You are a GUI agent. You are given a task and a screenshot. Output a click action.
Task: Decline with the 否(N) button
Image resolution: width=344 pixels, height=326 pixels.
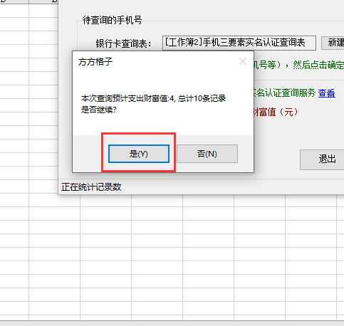pos(207,154)
